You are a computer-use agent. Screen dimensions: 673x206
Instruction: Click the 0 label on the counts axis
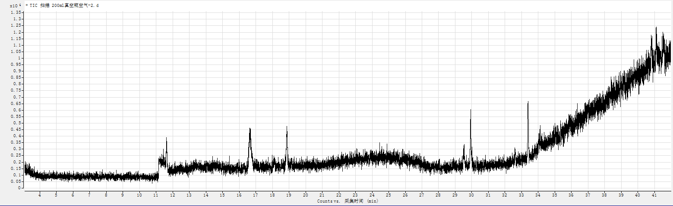pyautogui.click(x=19, y=188)
